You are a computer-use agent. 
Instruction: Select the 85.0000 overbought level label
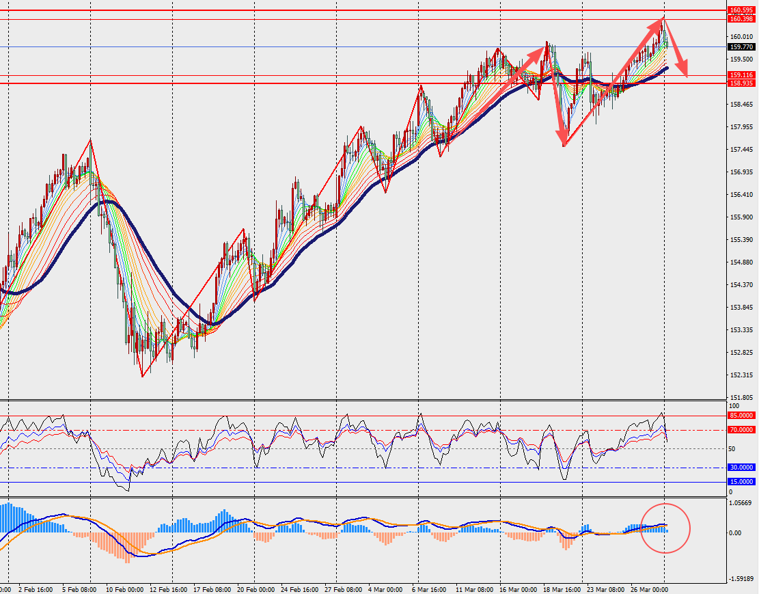(741, 415)
